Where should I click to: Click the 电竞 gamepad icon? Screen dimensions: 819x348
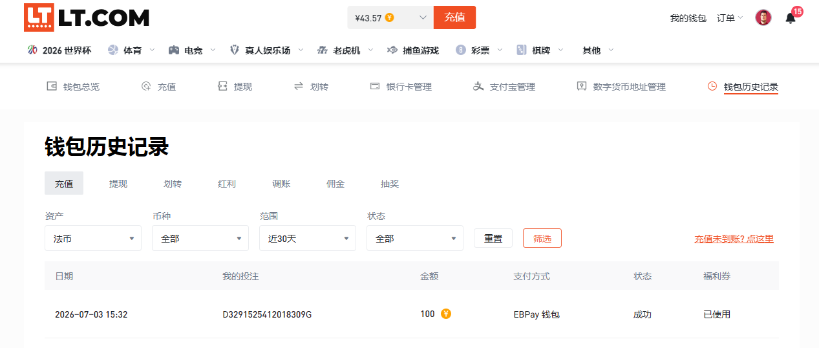174,50
